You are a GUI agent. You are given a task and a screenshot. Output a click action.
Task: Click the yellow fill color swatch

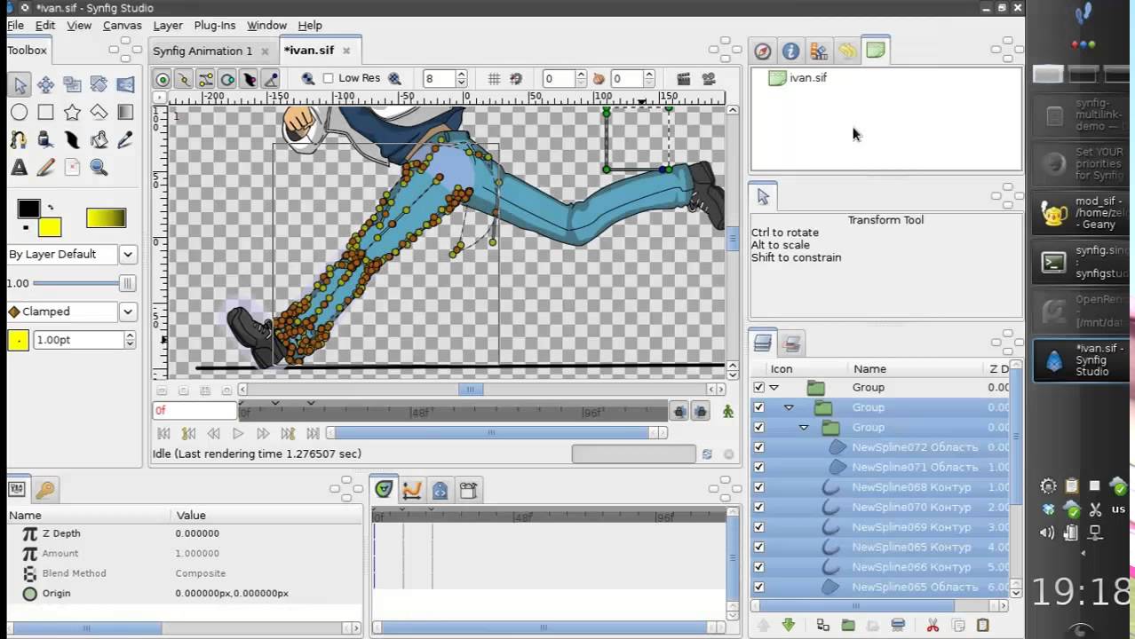coord(51,227)
